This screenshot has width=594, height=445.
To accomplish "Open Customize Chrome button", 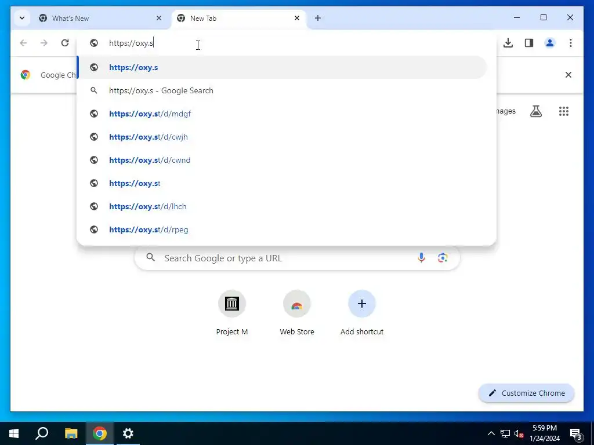I will pos(526,393).
